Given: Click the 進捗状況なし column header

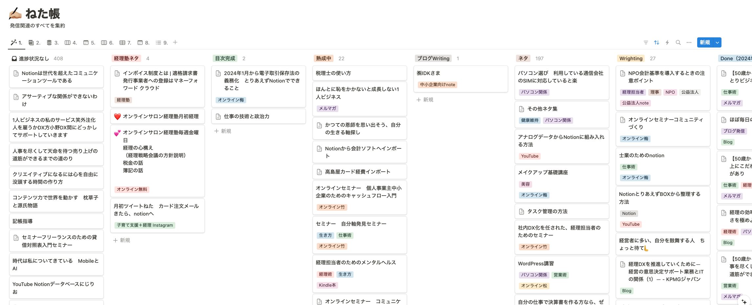Looking at the screenshot, I should 34,59.
